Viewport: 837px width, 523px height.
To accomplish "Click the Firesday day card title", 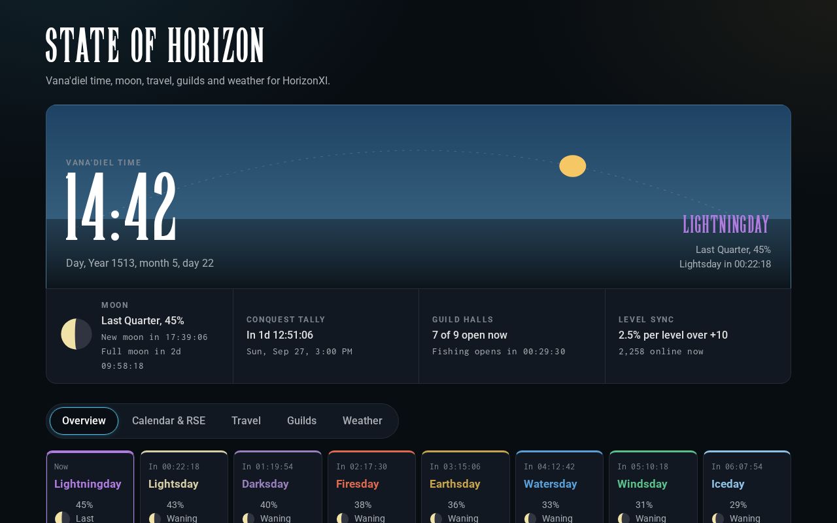I will click(x=358, y=484).
